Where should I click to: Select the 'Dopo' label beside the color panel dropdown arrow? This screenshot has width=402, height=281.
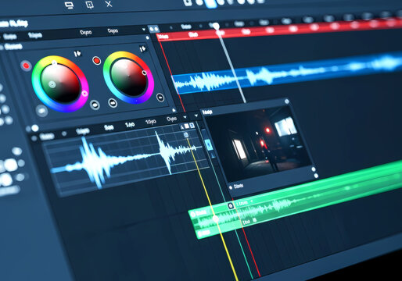(113, 30)
